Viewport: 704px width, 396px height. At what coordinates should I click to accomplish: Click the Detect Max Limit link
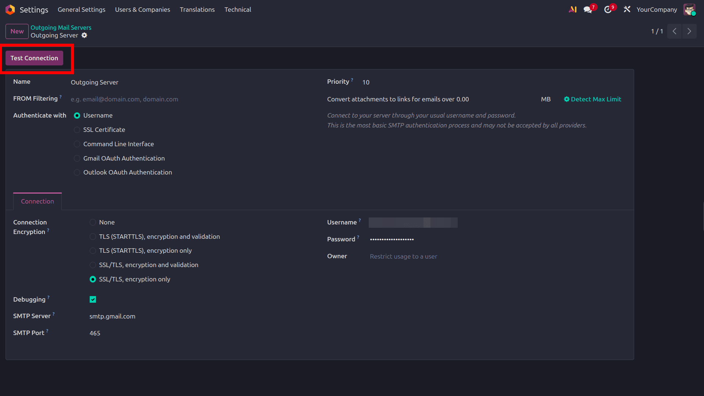click(592, 99)
